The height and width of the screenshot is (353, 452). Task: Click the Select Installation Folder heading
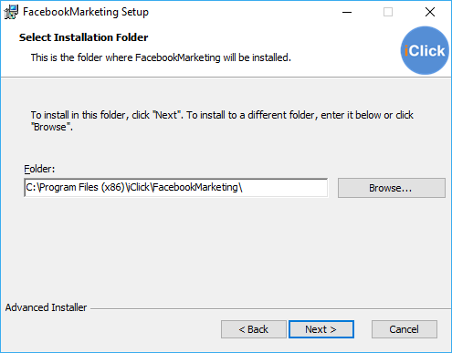click(84, 37)
